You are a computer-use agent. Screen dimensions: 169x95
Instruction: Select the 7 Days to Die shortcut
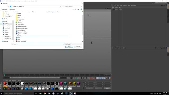(20, 25)
